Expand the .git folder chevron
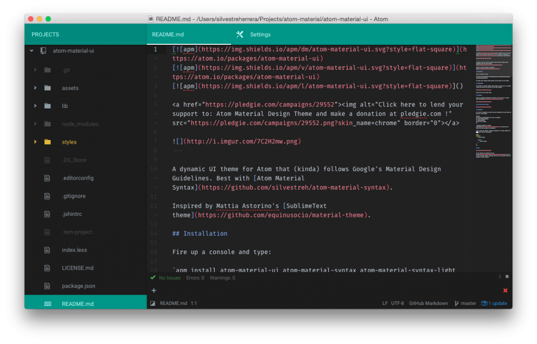The height and width of the screenshot is (344, 537). [x=35, y=70]
